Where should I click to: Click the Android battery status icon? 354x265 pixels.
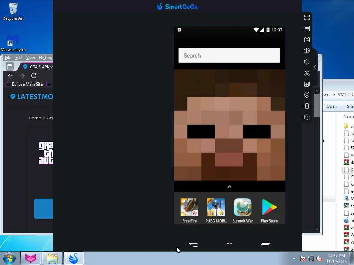[x=268, y=30]
